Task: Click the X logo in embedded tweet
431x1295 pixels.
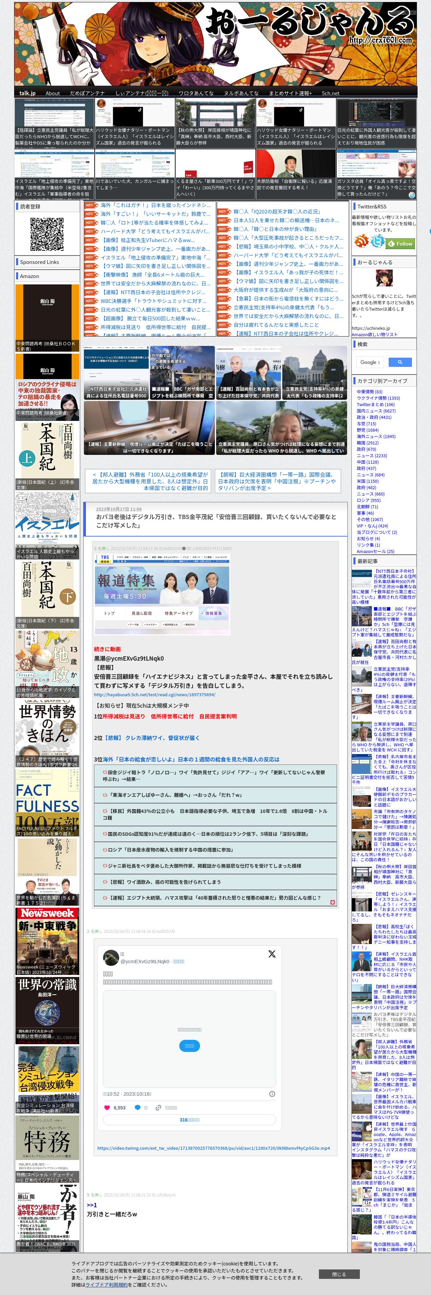Action: pos(272,954)
